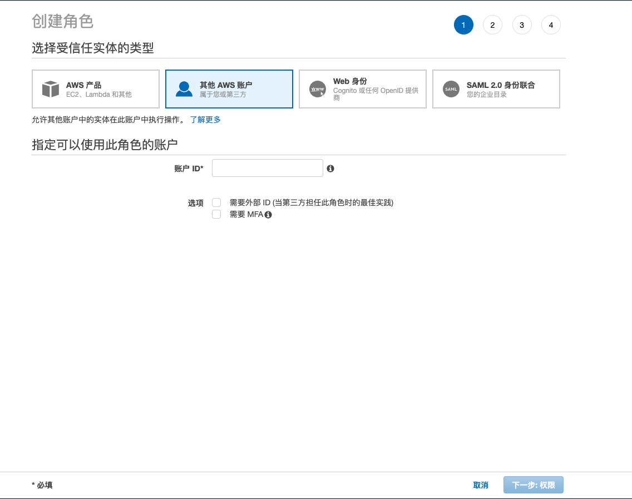Viewport: 632px width, 499px height.
Task: Click the Web 身份 www globe icon
Action: 318,89
